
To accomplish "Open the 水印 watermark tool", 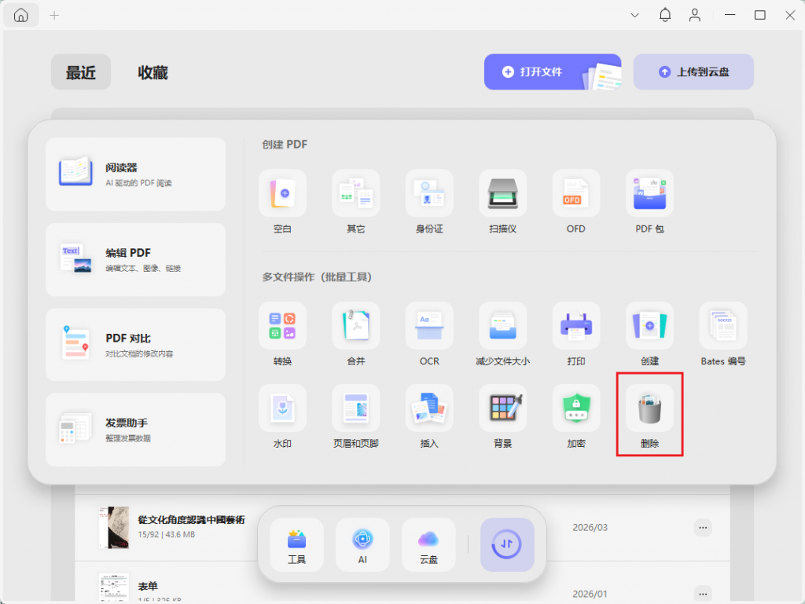I will pos(282,408).
